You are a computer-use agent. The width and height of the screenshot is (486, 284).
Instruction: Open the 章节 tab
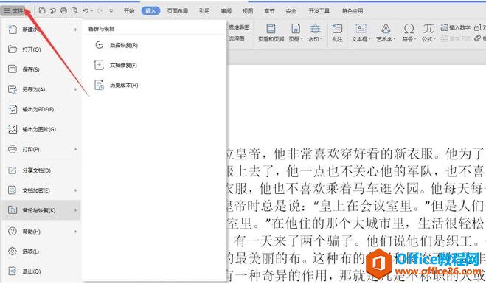tap(269, 11)
